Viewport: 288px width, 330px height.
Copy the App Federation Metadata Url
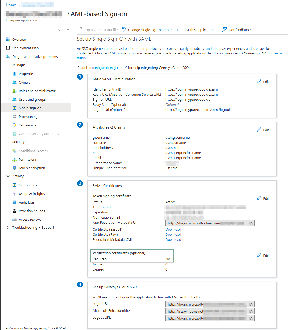click(251, 223)
